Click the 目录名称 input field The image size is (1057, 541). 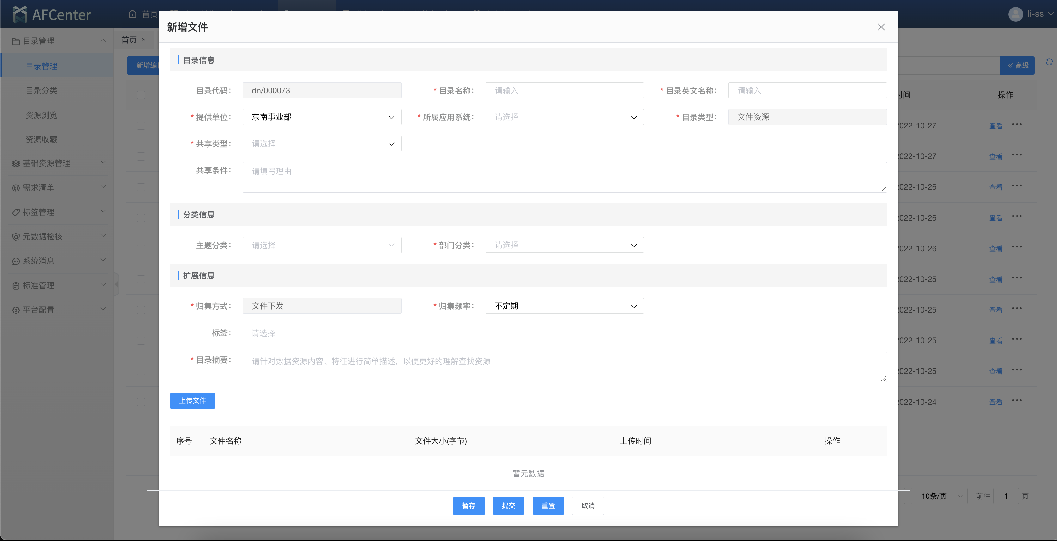pyautogui.click(x=564, y=90)
